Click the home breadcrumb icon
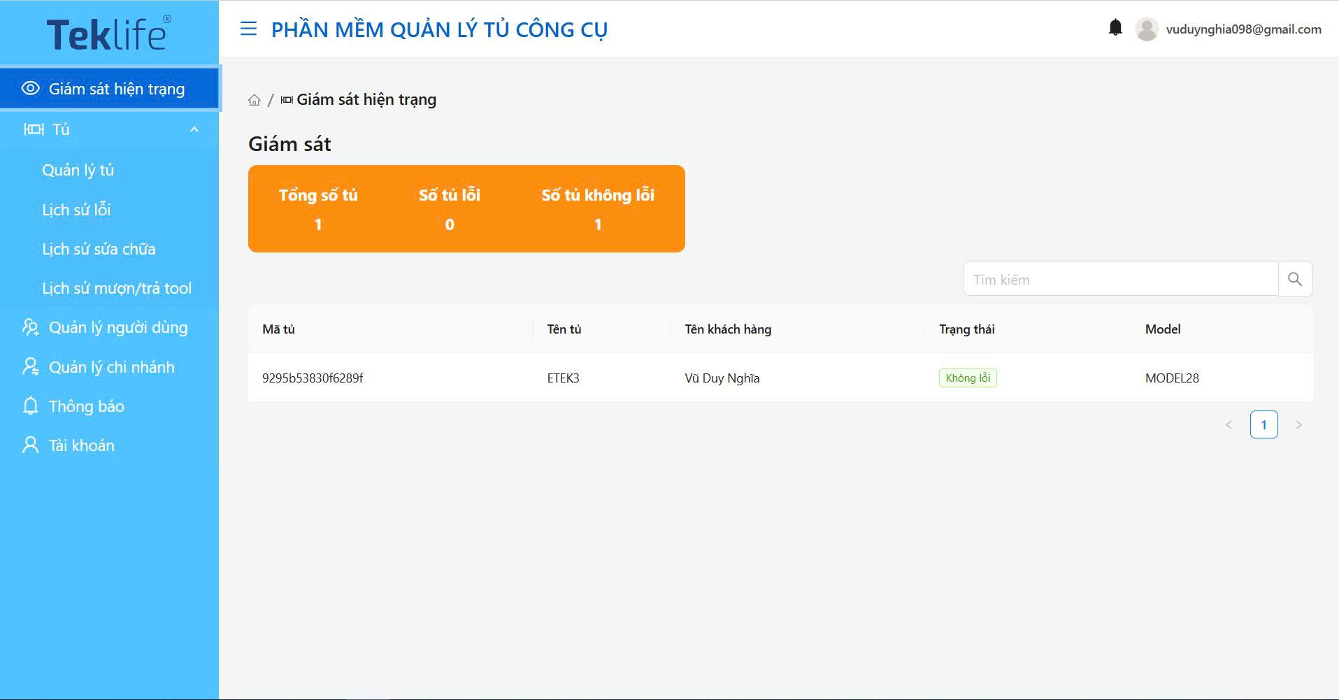The image size is (1339, 700). [x=255, y=100]
